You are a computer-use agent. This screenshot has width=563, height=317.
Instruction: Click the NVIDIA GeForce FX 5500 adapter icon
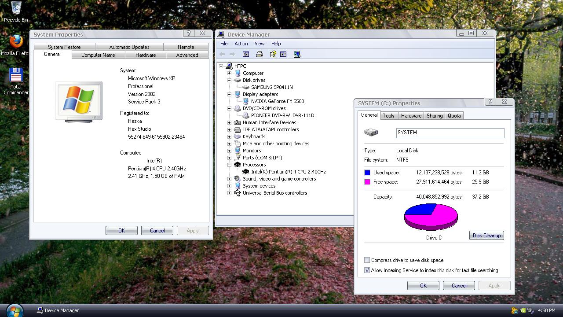[246, 101]
